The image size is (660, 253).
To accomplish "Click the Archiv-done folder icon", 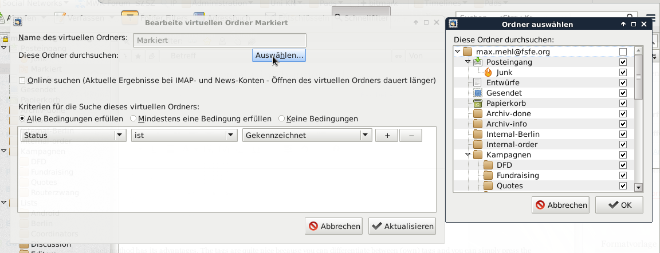I will tap(478, 114).
